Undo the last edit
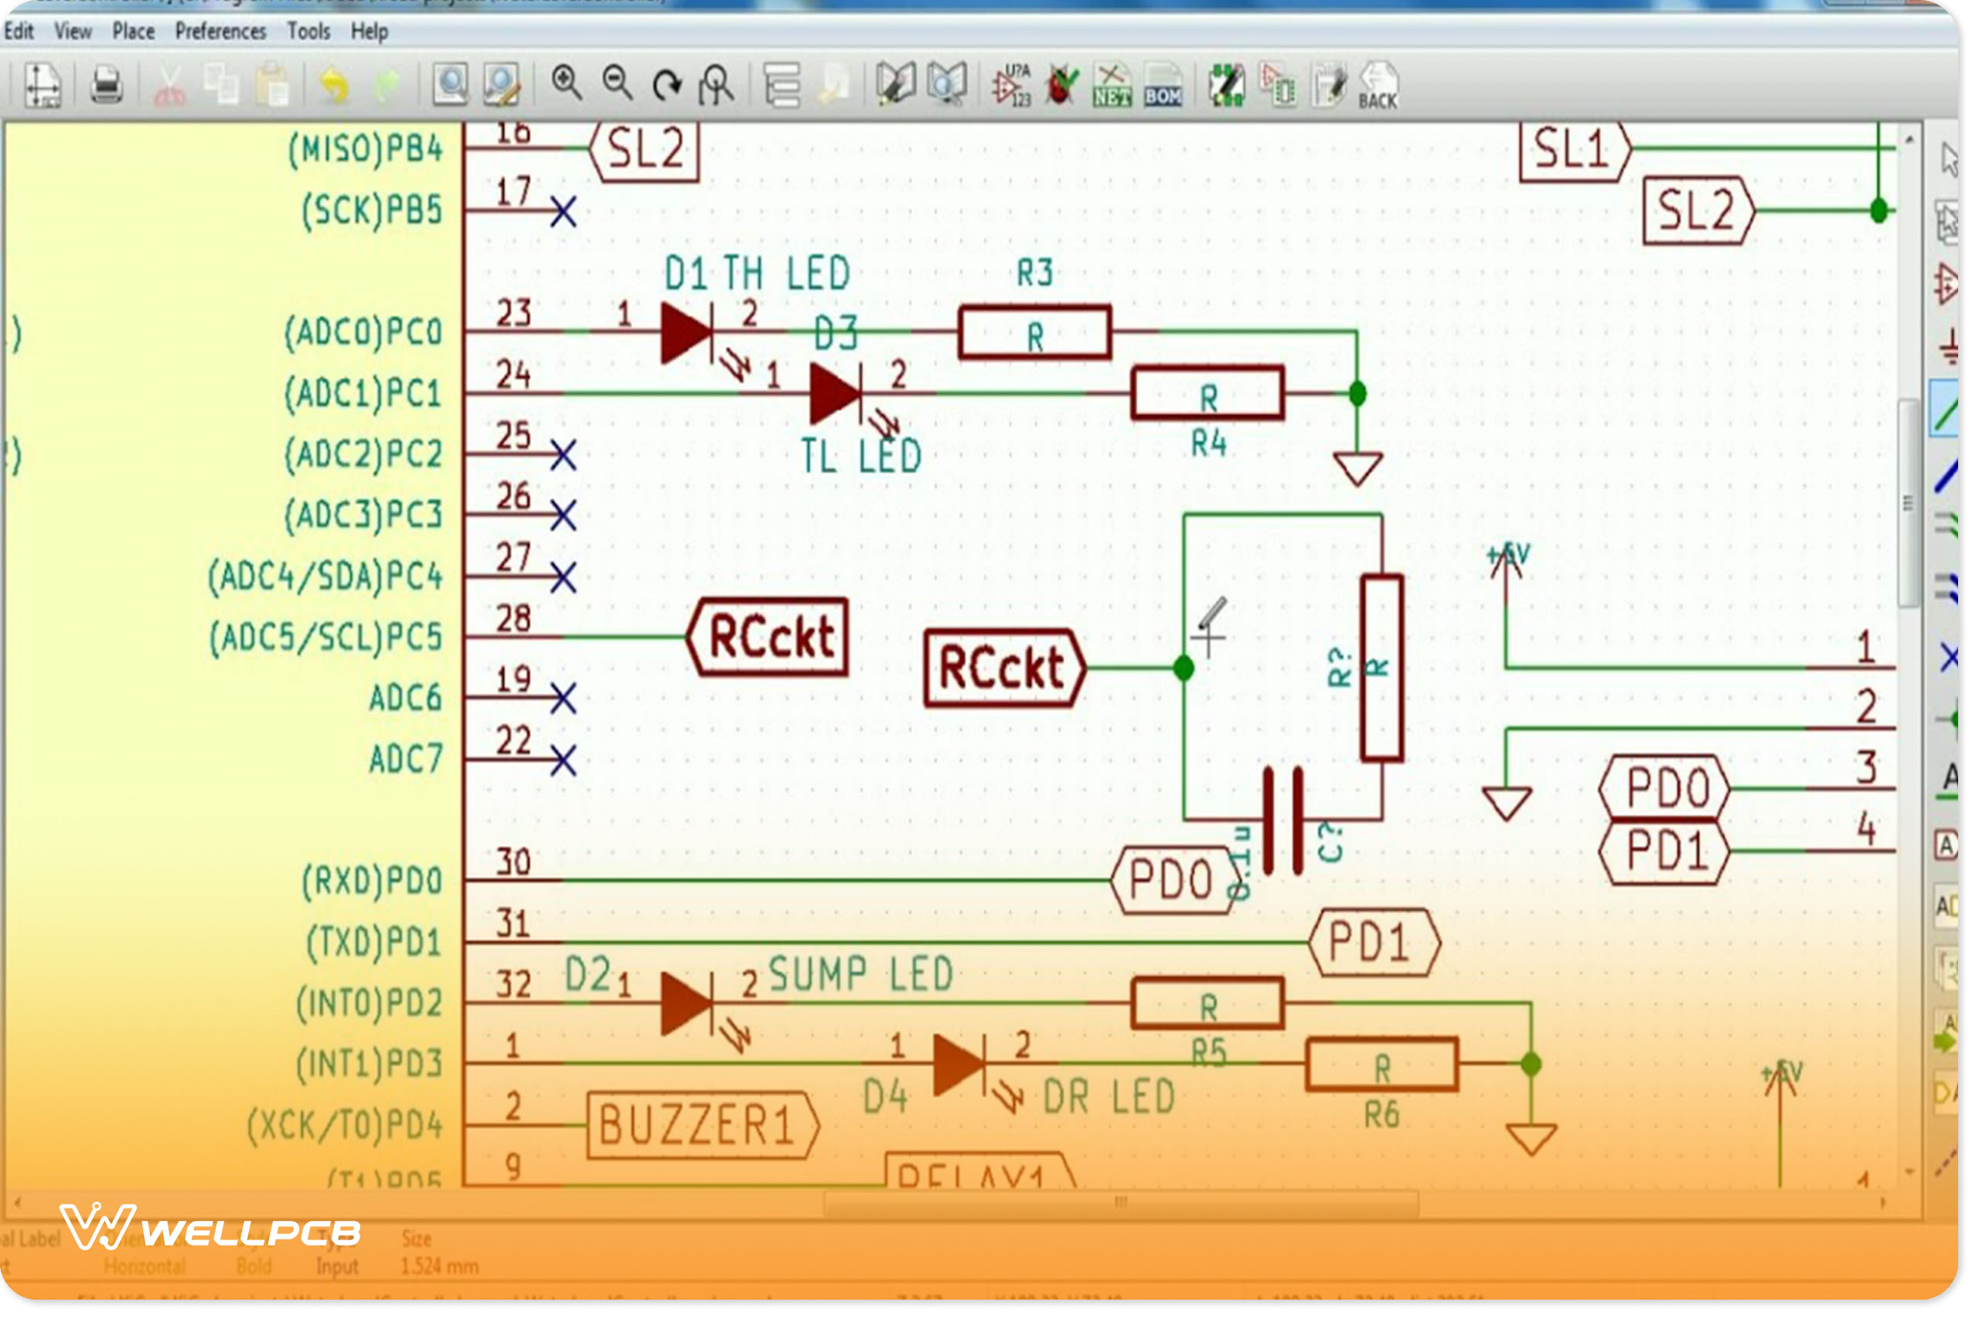This screenshot has width=1979, height=1319. click(x=335, y=83)
